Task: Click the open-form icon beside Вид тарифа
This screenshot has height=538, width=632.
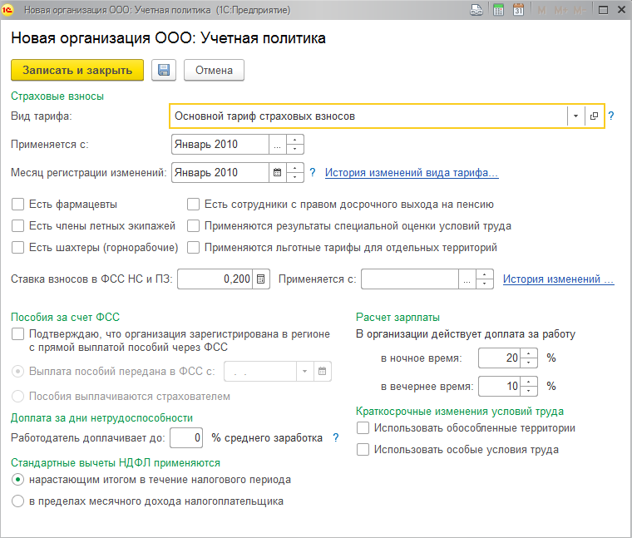Action: pos(594,116)
